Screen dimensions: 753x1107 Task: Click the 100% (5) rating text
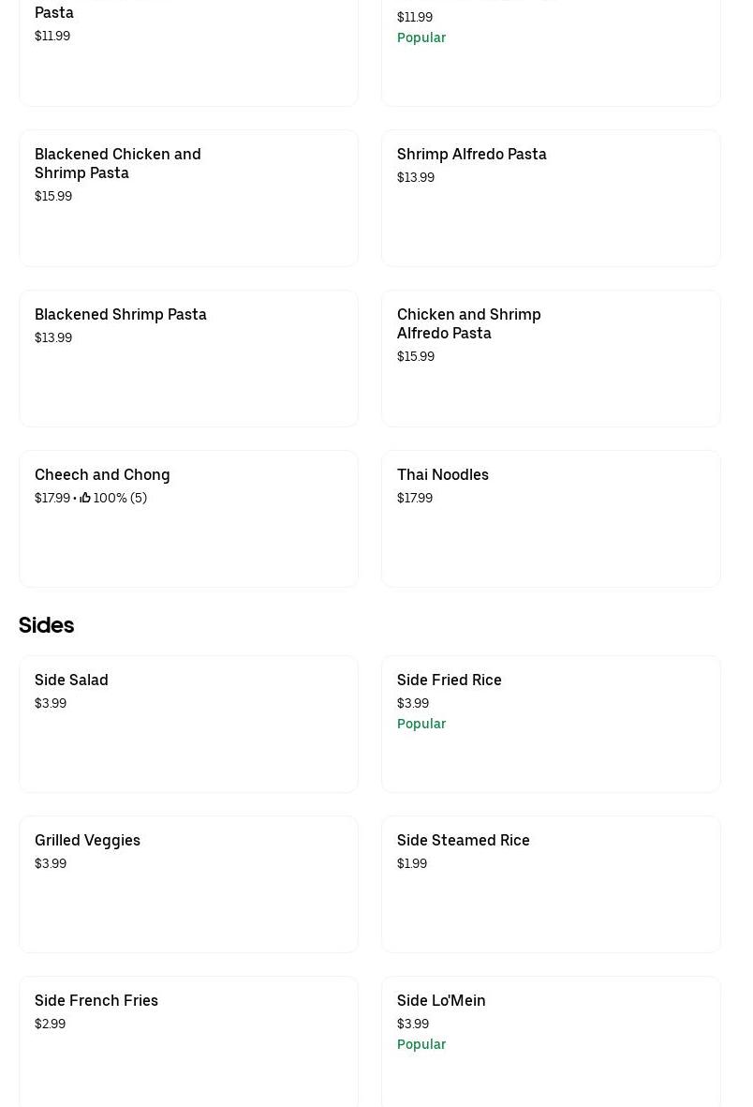click(x=120, y=498)
